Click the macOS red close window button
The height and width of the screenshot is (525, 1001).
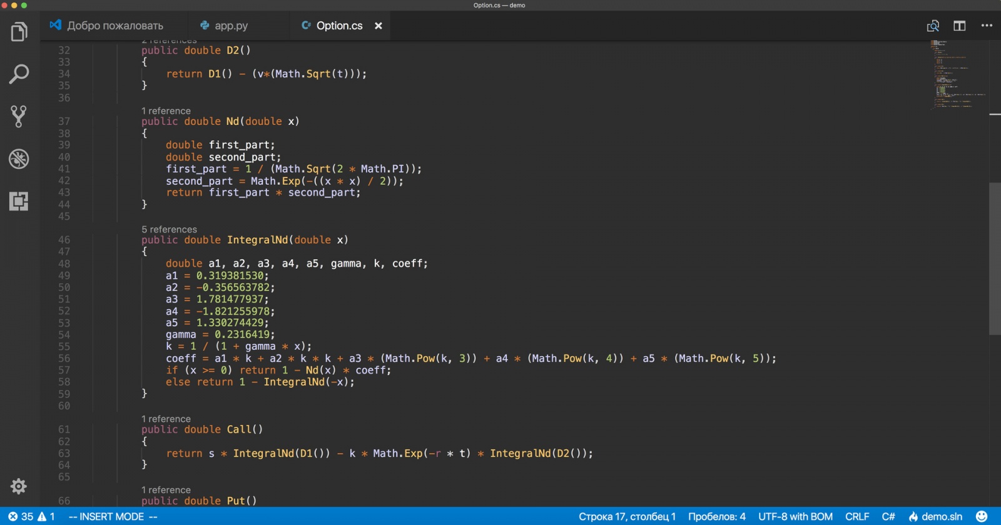[x=4, y=5]
